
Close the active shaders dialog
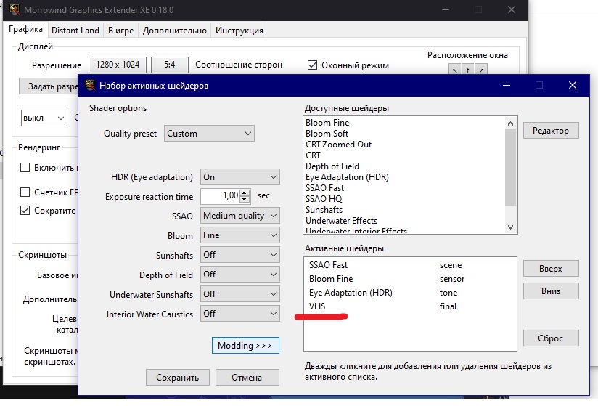(x=573, y=85)
